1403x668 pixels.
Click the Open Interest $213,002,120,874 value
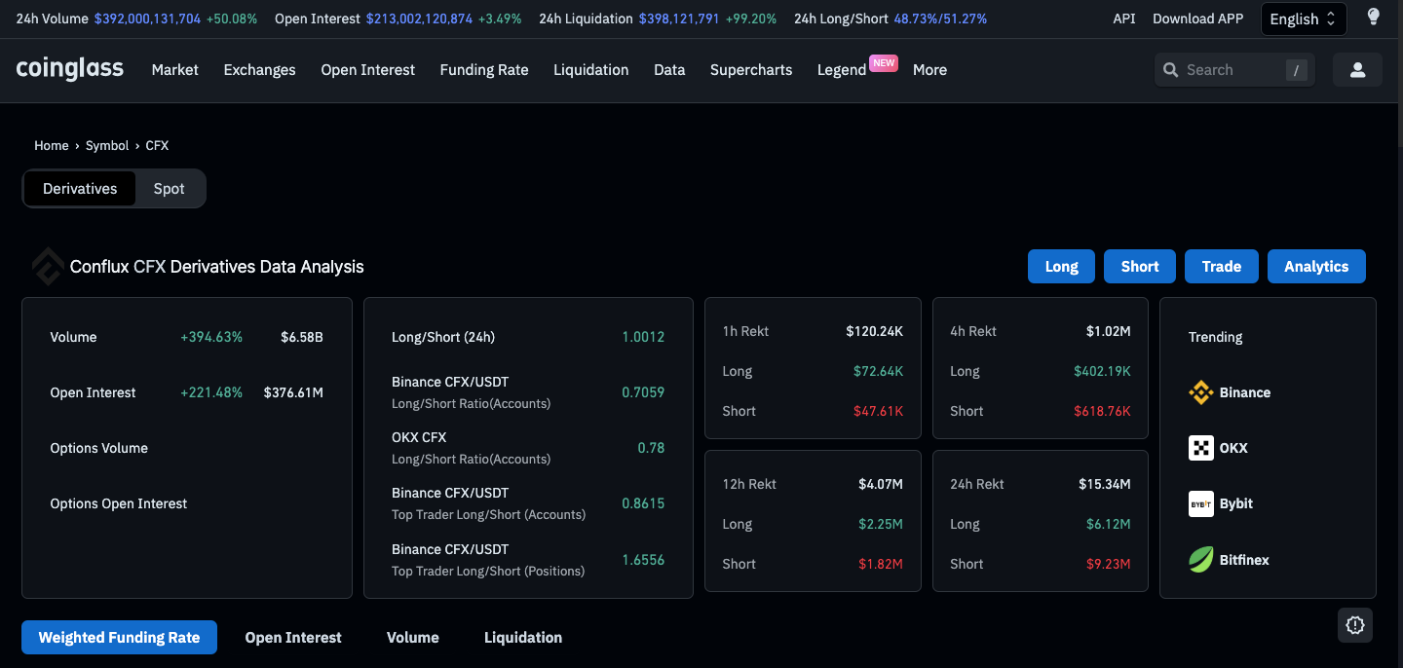pos(420,19)
